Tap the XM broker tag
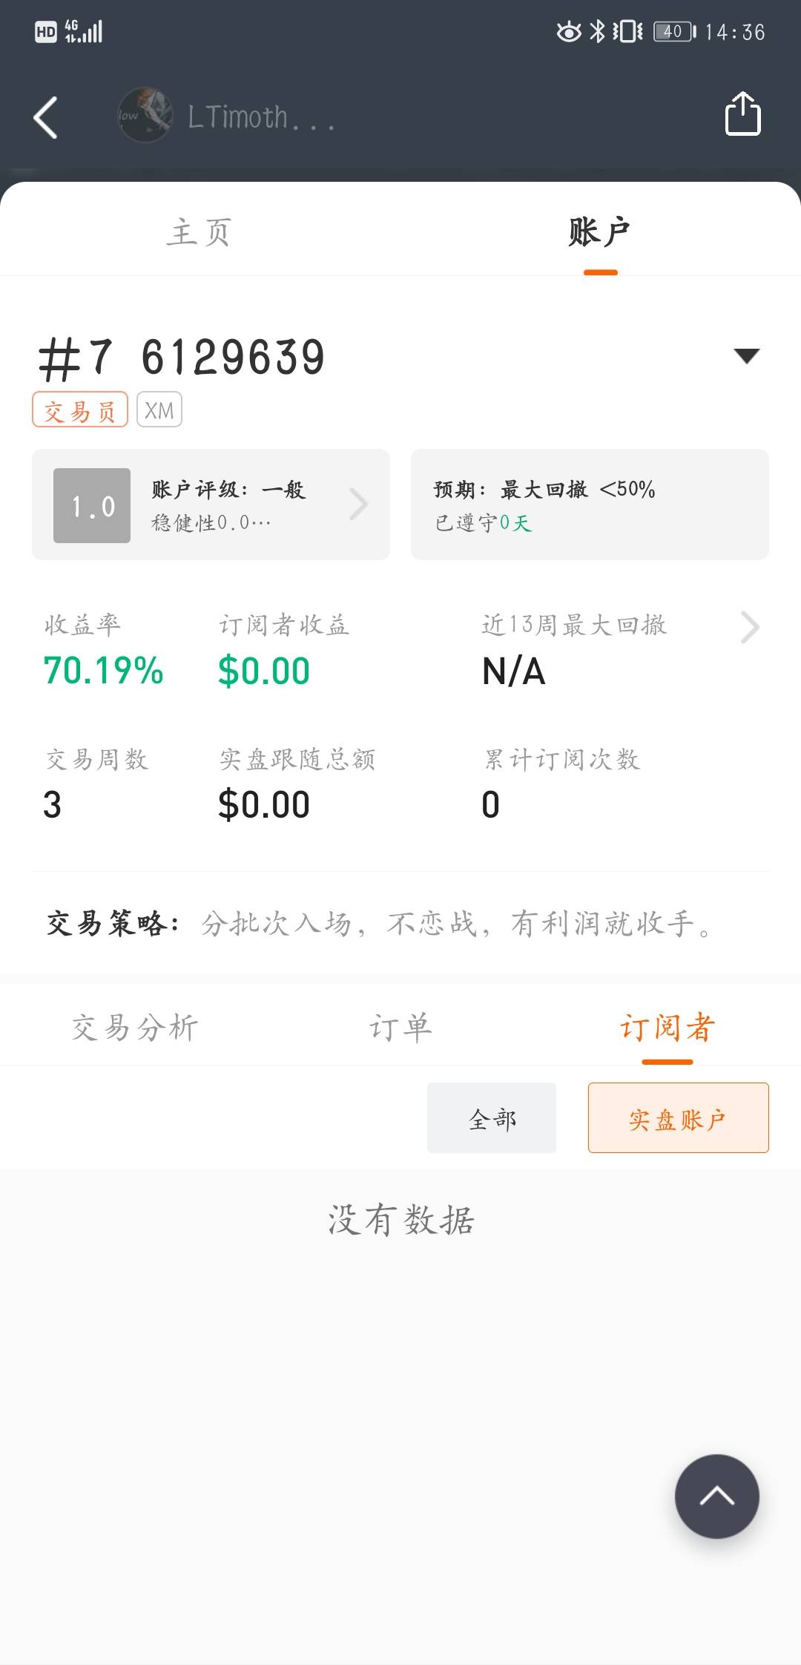The image size is (801, 1665). click(x=159, y=410)
